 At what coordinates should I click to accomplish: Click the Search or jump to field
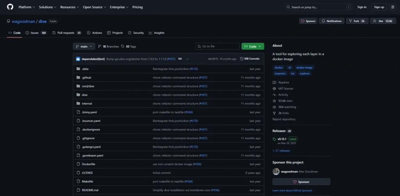(318, 7)
